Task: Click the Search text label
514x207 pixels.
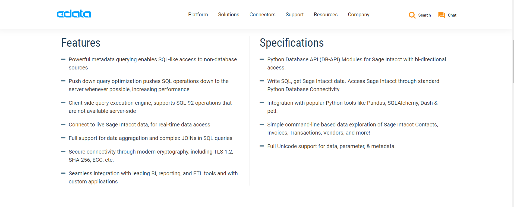Action: pyautogui.click(x=424, y=15)
